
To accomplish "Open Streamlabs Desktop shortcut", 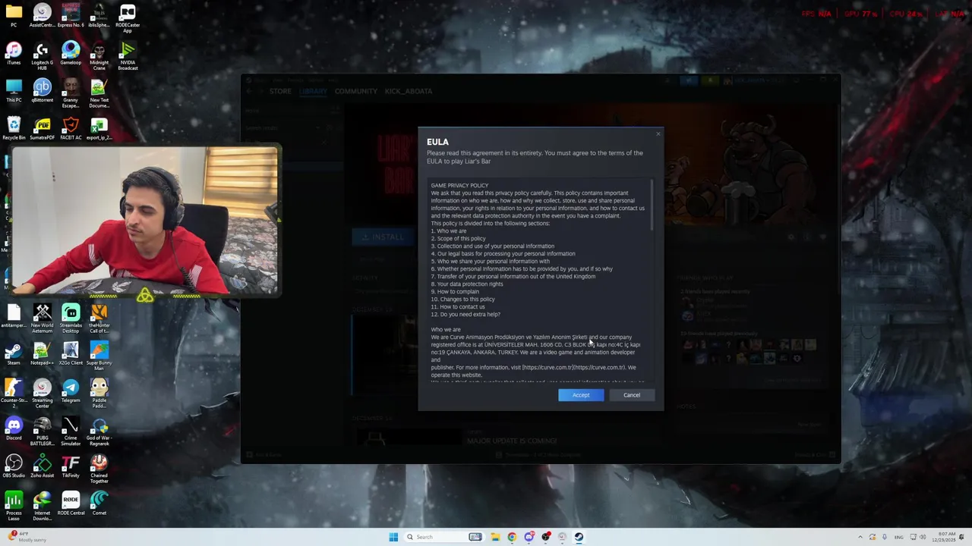I will [71, 318].
